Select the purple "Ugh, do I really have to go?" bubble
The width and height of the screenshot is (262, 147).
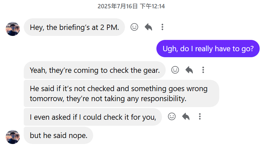208,49
